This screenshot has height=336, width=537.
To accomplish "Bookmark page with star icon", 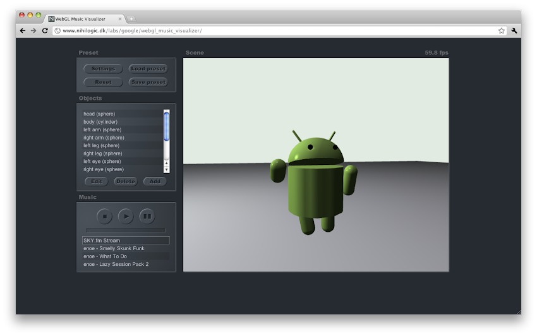I will pyautogui.click(x=502, y=30).
